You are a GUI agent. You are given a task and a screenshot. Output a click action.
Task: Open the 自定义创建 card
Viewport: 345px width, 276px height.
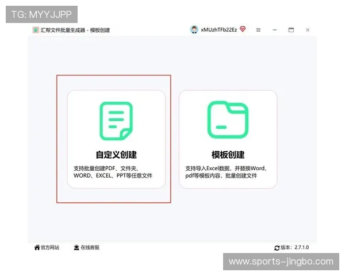[x=116, y=139]
